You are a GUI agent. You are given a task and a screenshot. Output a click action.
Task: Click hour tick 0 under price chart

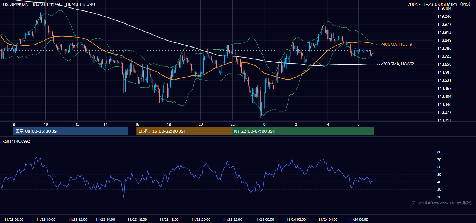click(x=264, y=124)
